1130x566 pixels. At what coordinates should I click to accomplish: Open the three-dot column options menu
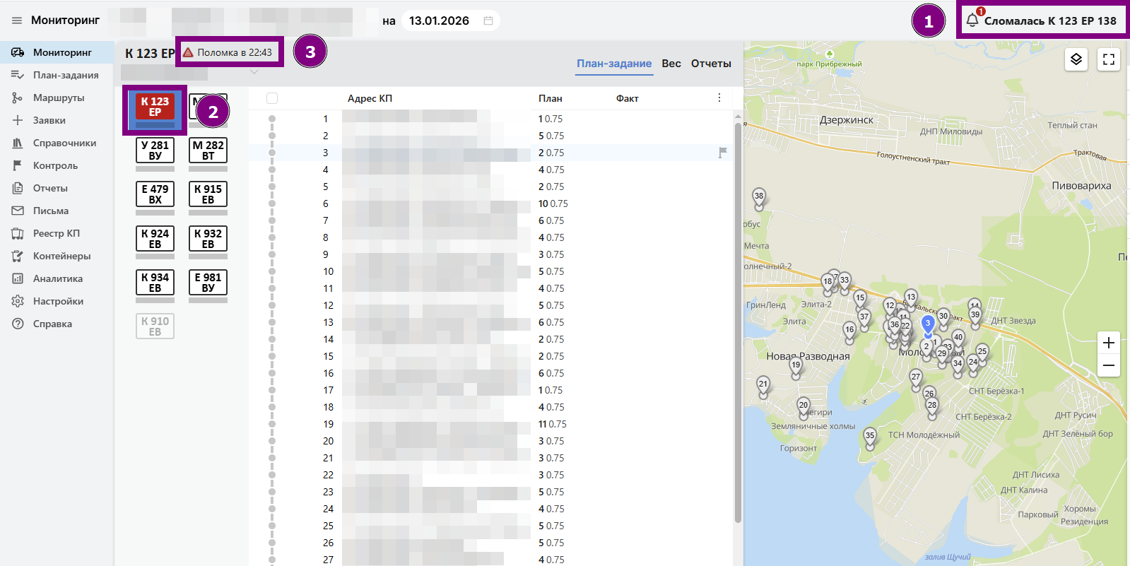tap(719, 98)
